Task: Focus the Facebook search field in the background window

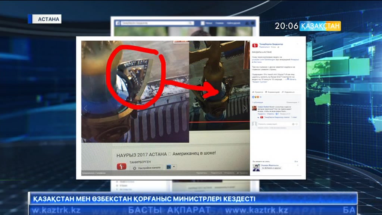Action: tap(157, 23)
